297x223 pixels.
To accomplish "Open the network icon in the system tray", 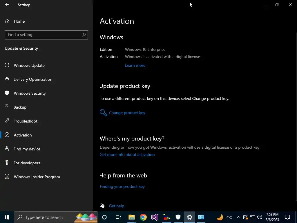I will [x=253, y=217].
